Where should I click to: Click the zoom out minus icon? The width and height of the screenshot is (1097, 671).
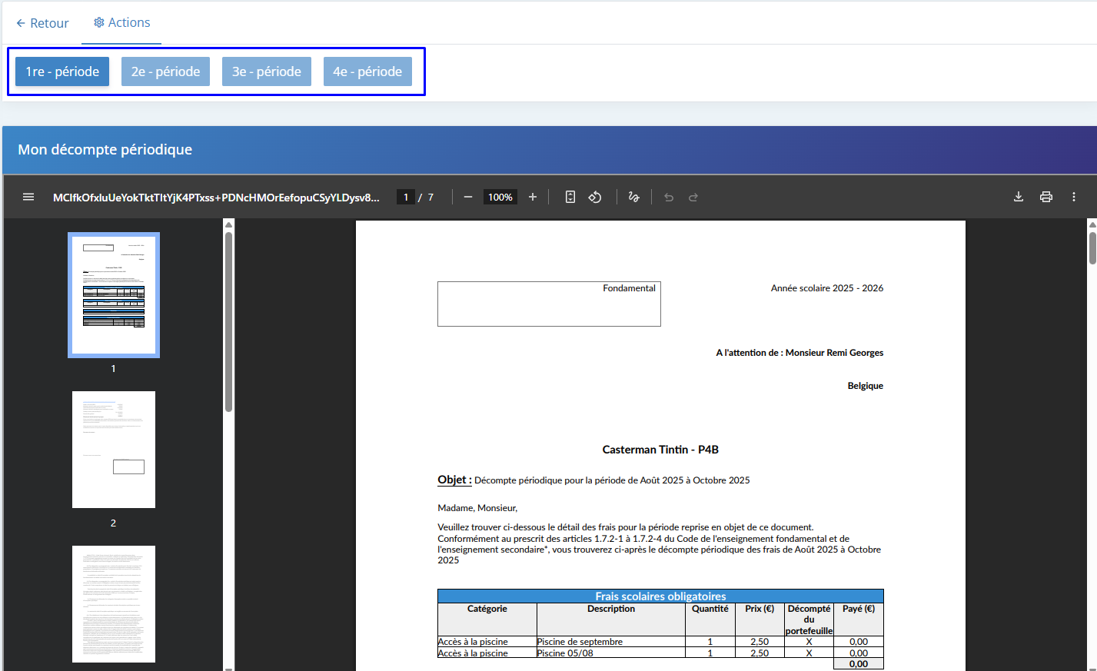[x=468, y=197]
